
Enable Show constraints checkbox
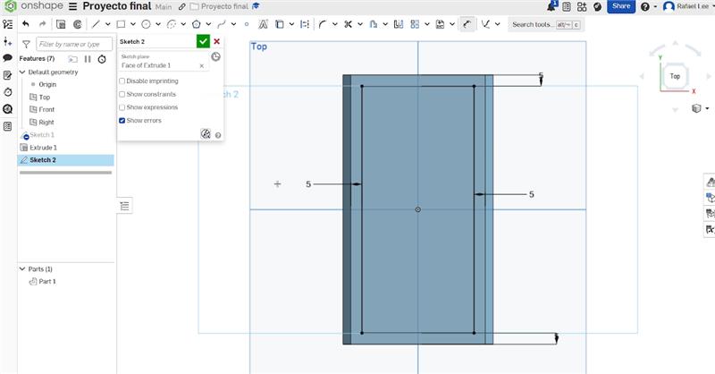(x=122, y=94)
